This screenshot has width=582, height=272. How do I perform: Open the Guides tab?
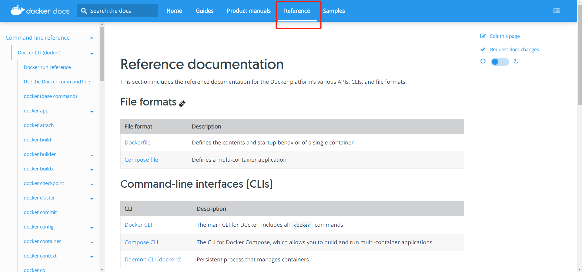[204, 11]
